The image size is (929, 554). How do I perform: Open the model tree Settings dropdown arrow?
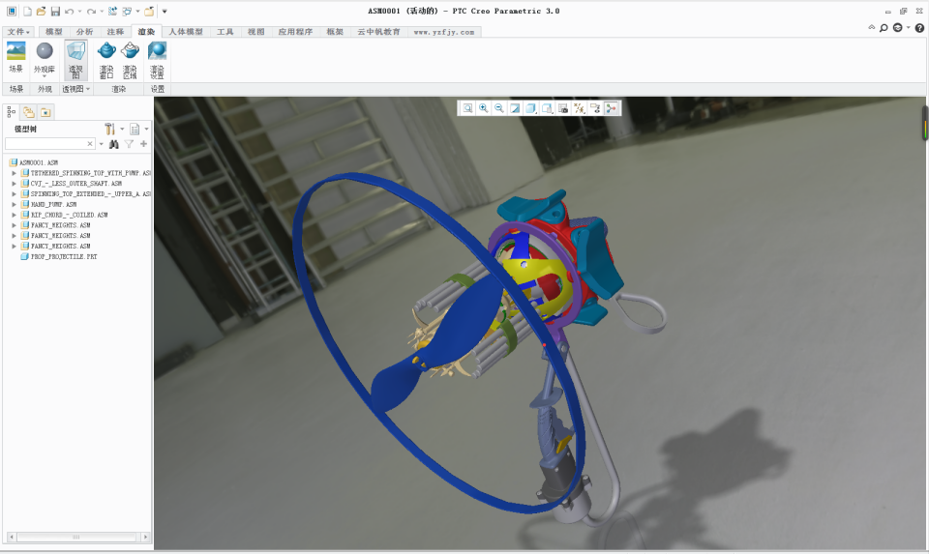tap(122, 129)
